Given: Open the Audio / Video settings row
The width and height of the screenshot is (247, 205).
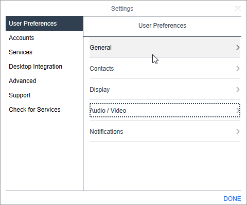Looking at the screenshot, I should (x=165, y=110).
